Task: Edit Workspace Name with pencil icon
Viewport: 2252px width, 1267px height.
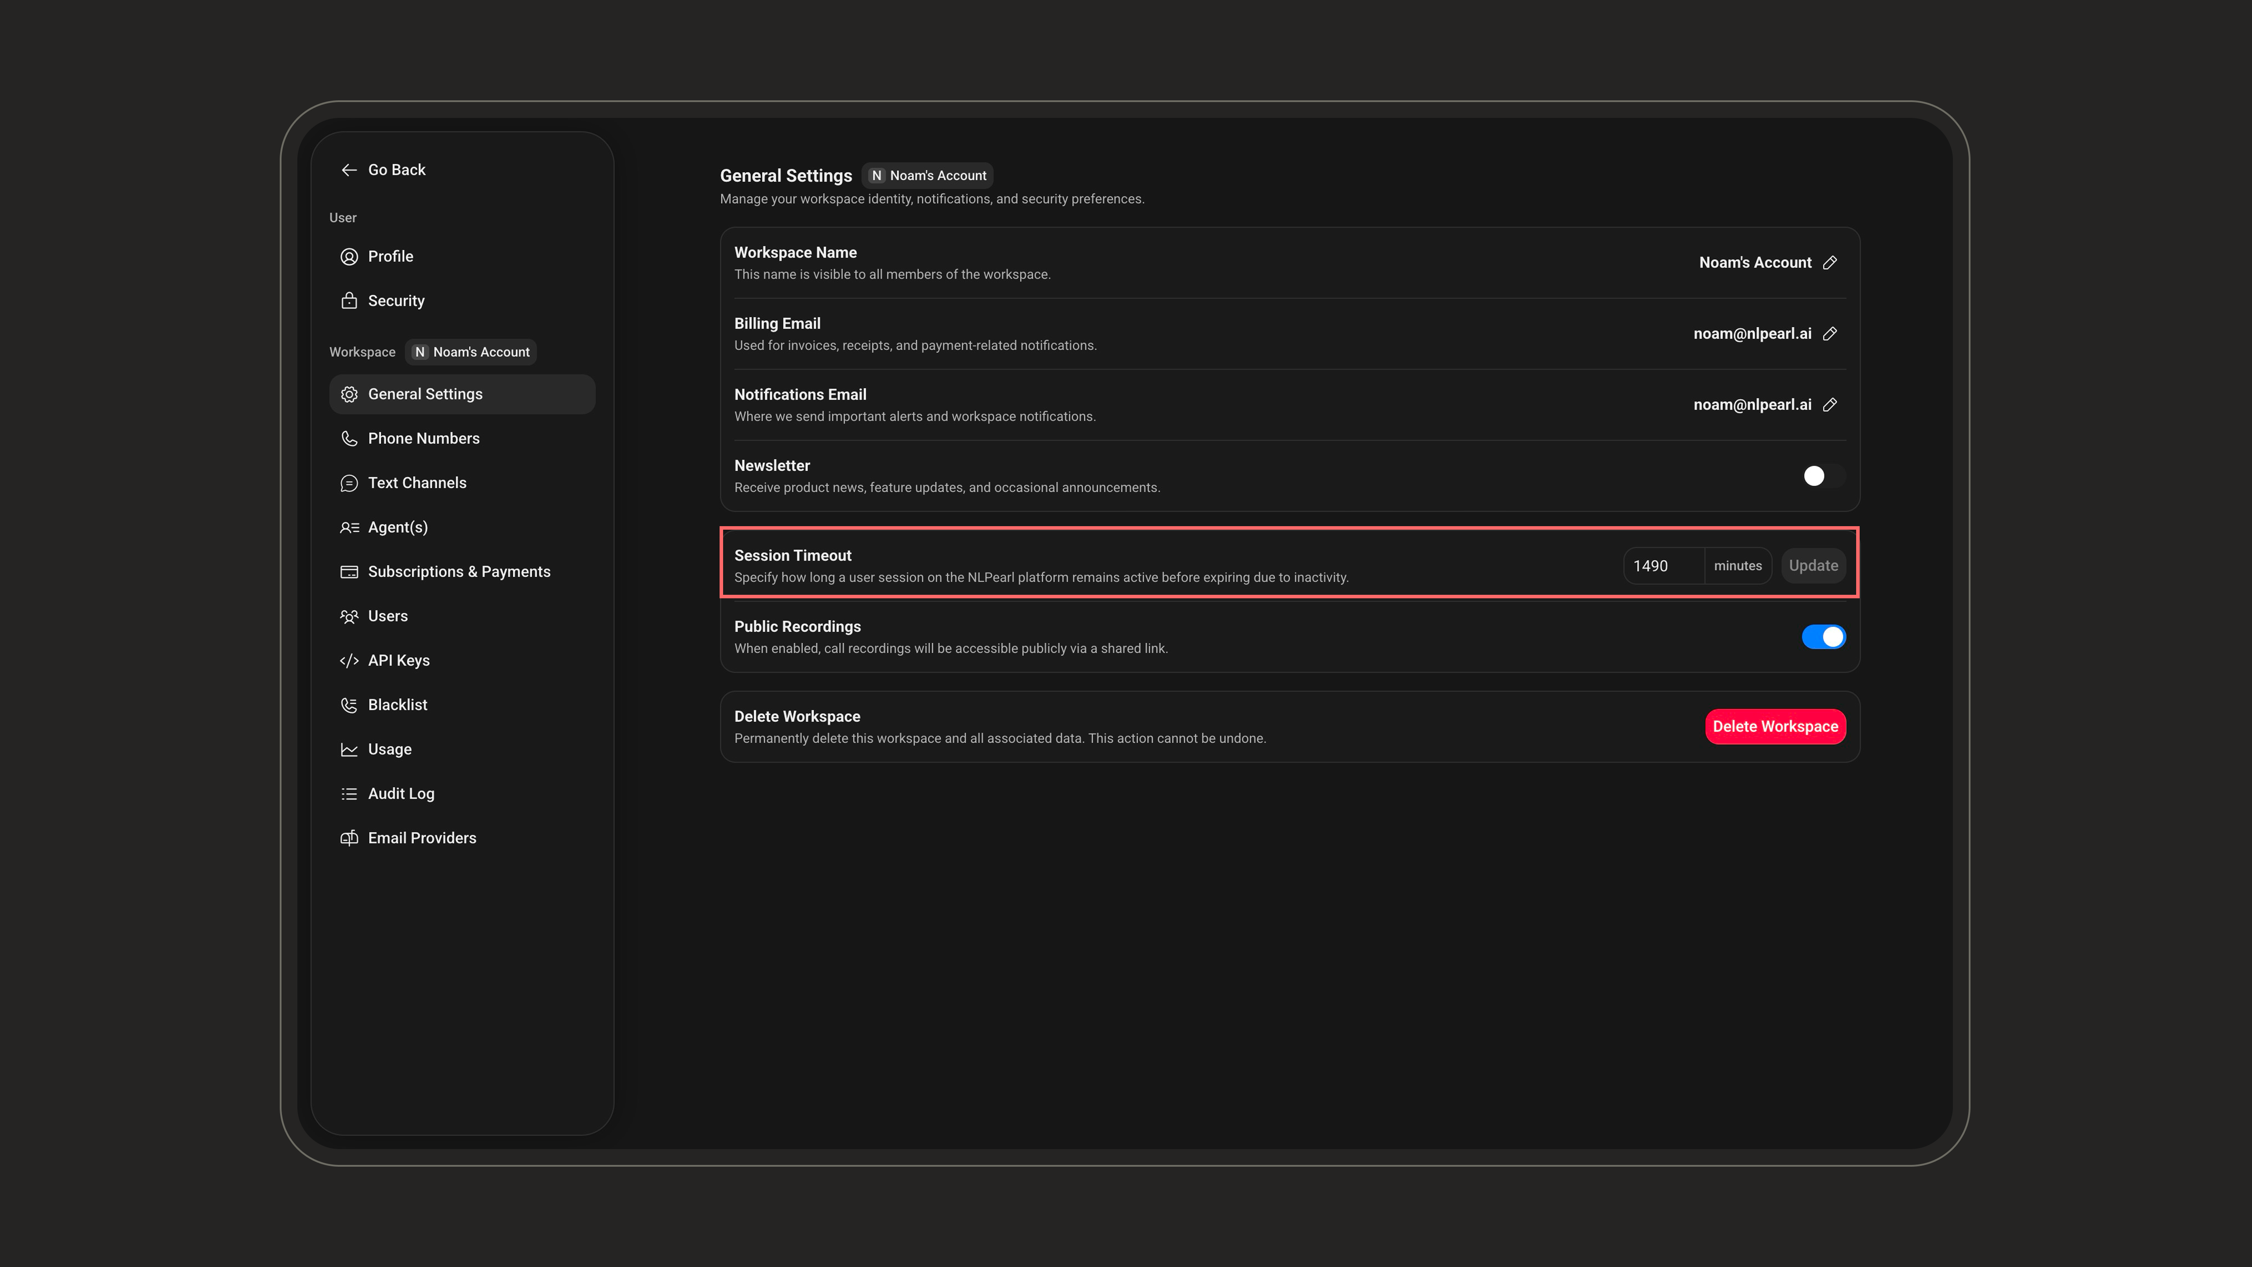Action: [x=1830, y=262]
